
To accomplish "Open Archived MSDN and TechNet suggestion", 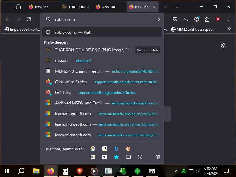I will pos(102,103).
